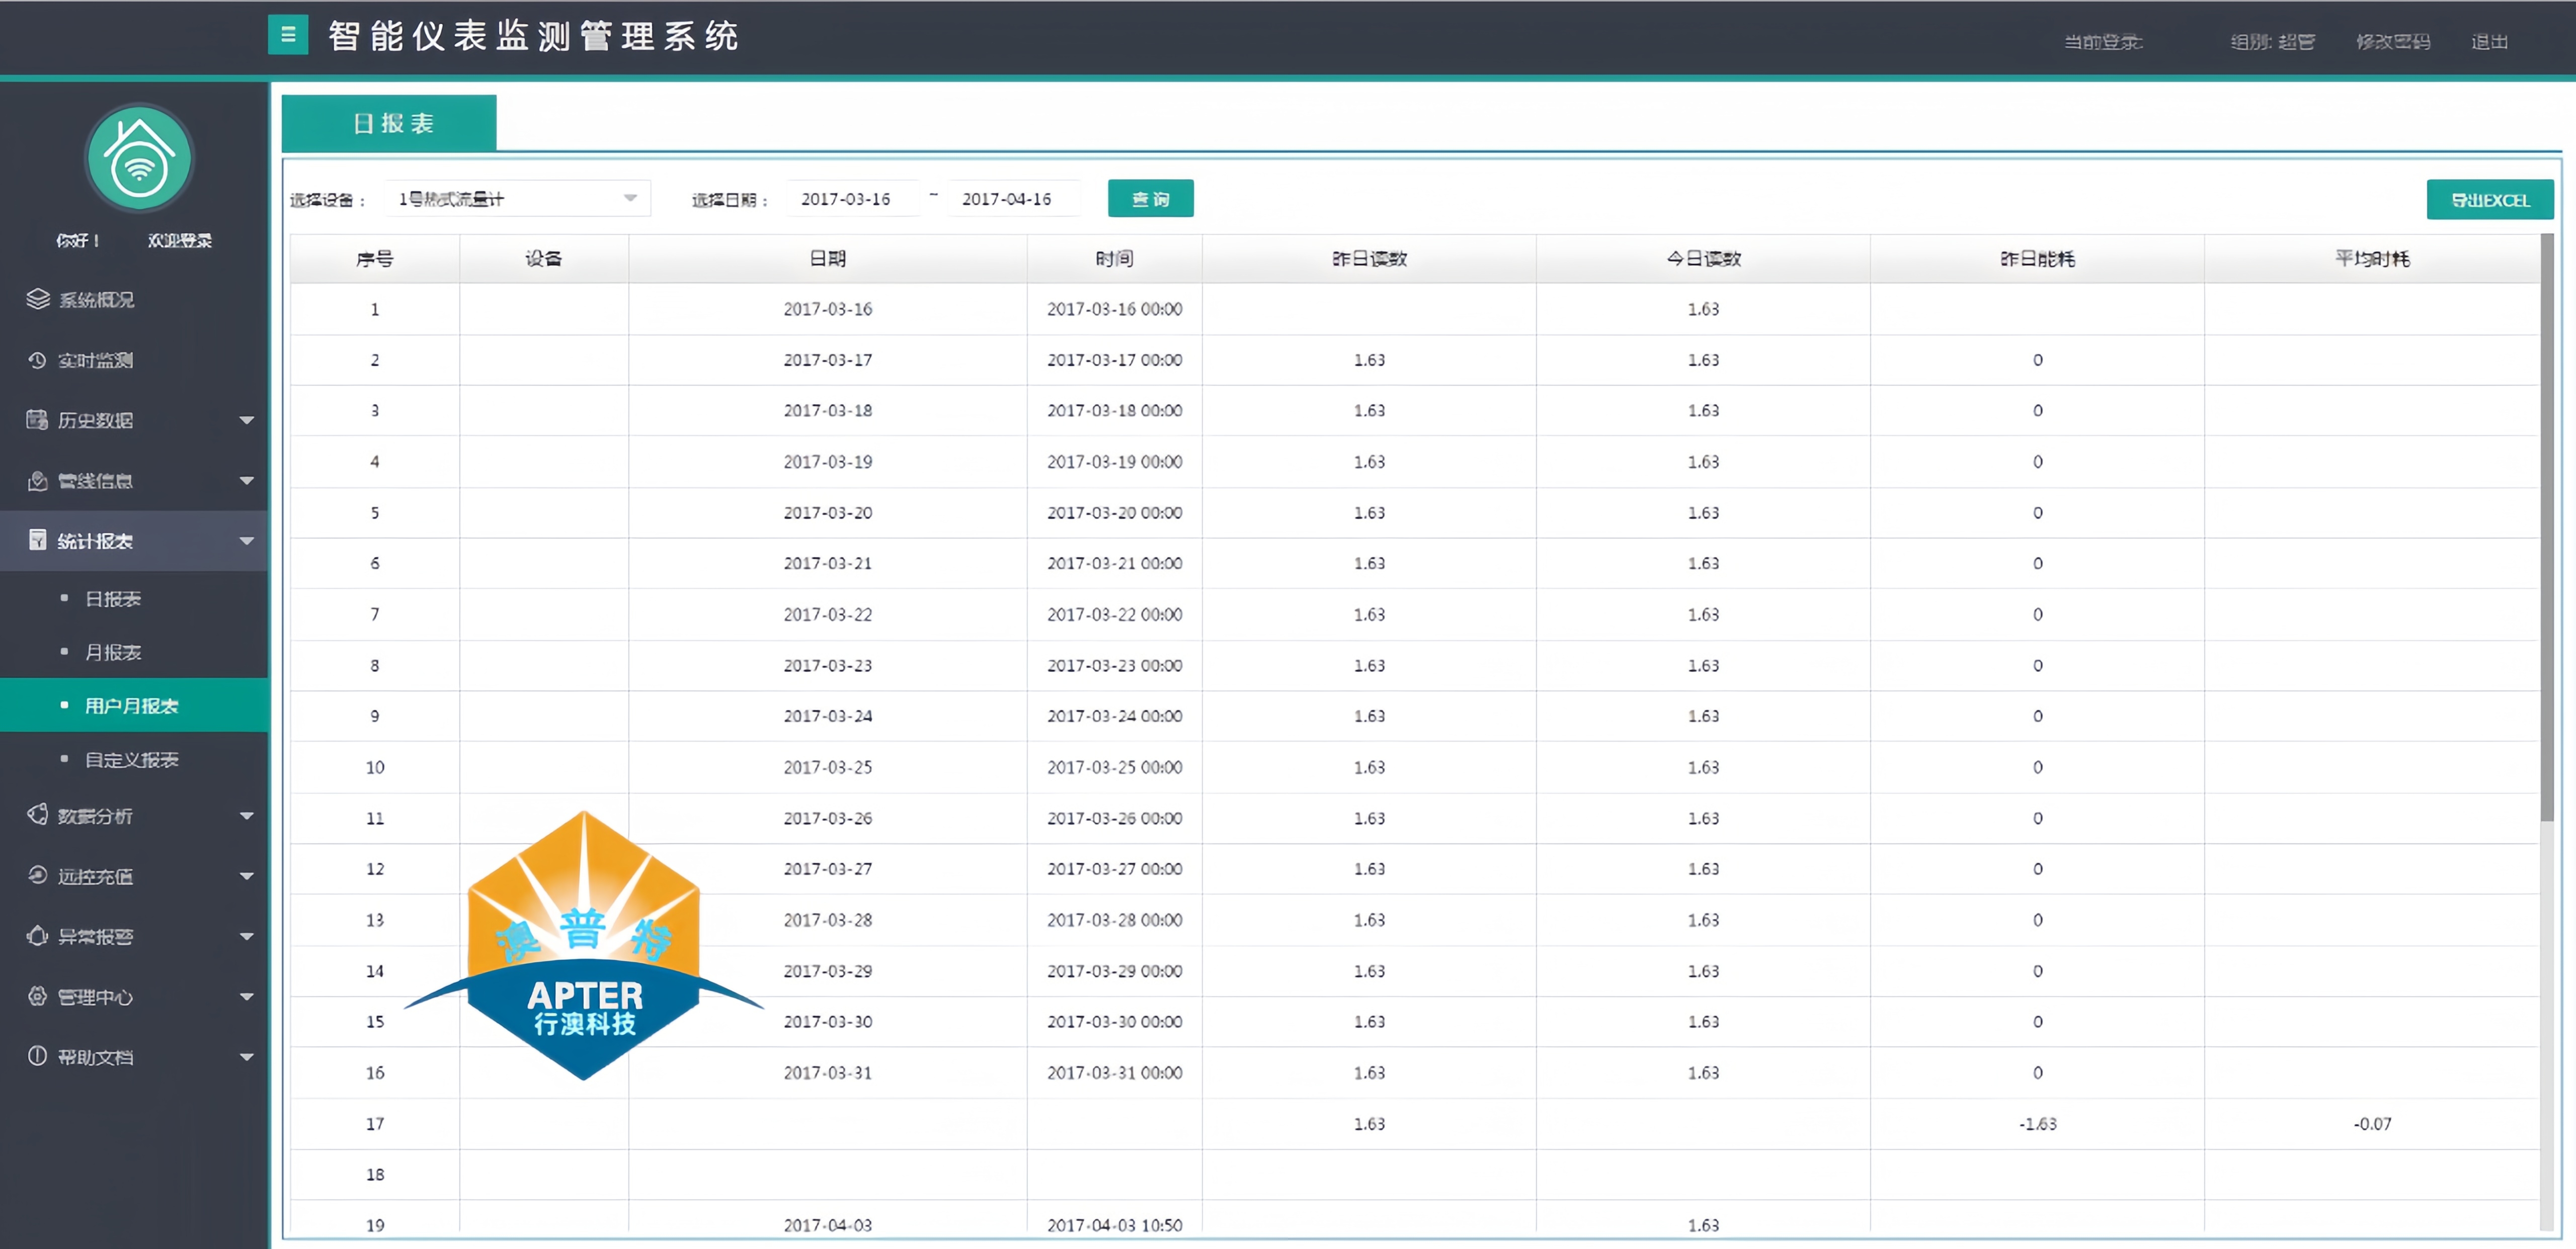
Task: Click the 数据分析 icon
Action: pyautogui.click(x=38, y=816)
